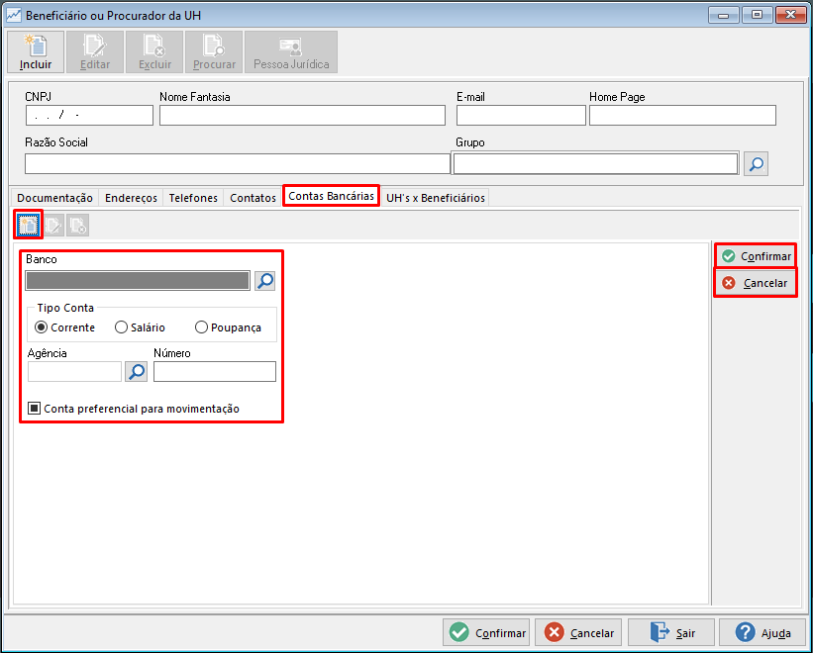Open Banco search magnifier
The width and height of the screenshot is (813, 653).
tap(265, 281)
